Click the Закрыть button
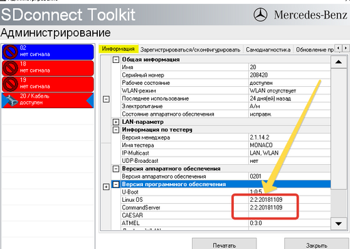This screenshot has height=249, width=350. coord(317,244)
